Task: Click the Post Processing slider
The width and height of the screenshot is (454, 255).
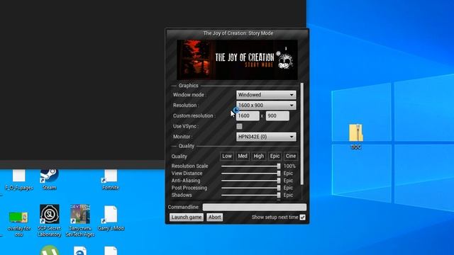Action: point(250,188)
